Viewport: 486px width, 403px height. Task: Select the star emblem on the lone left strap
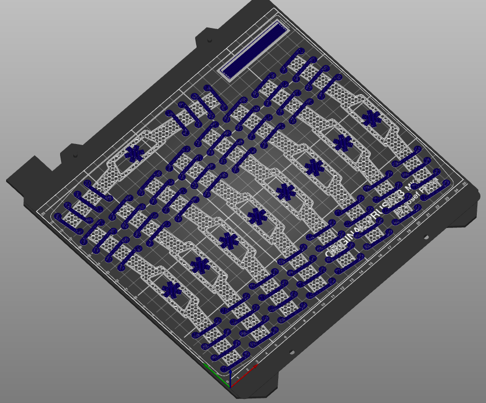[134, 153]
